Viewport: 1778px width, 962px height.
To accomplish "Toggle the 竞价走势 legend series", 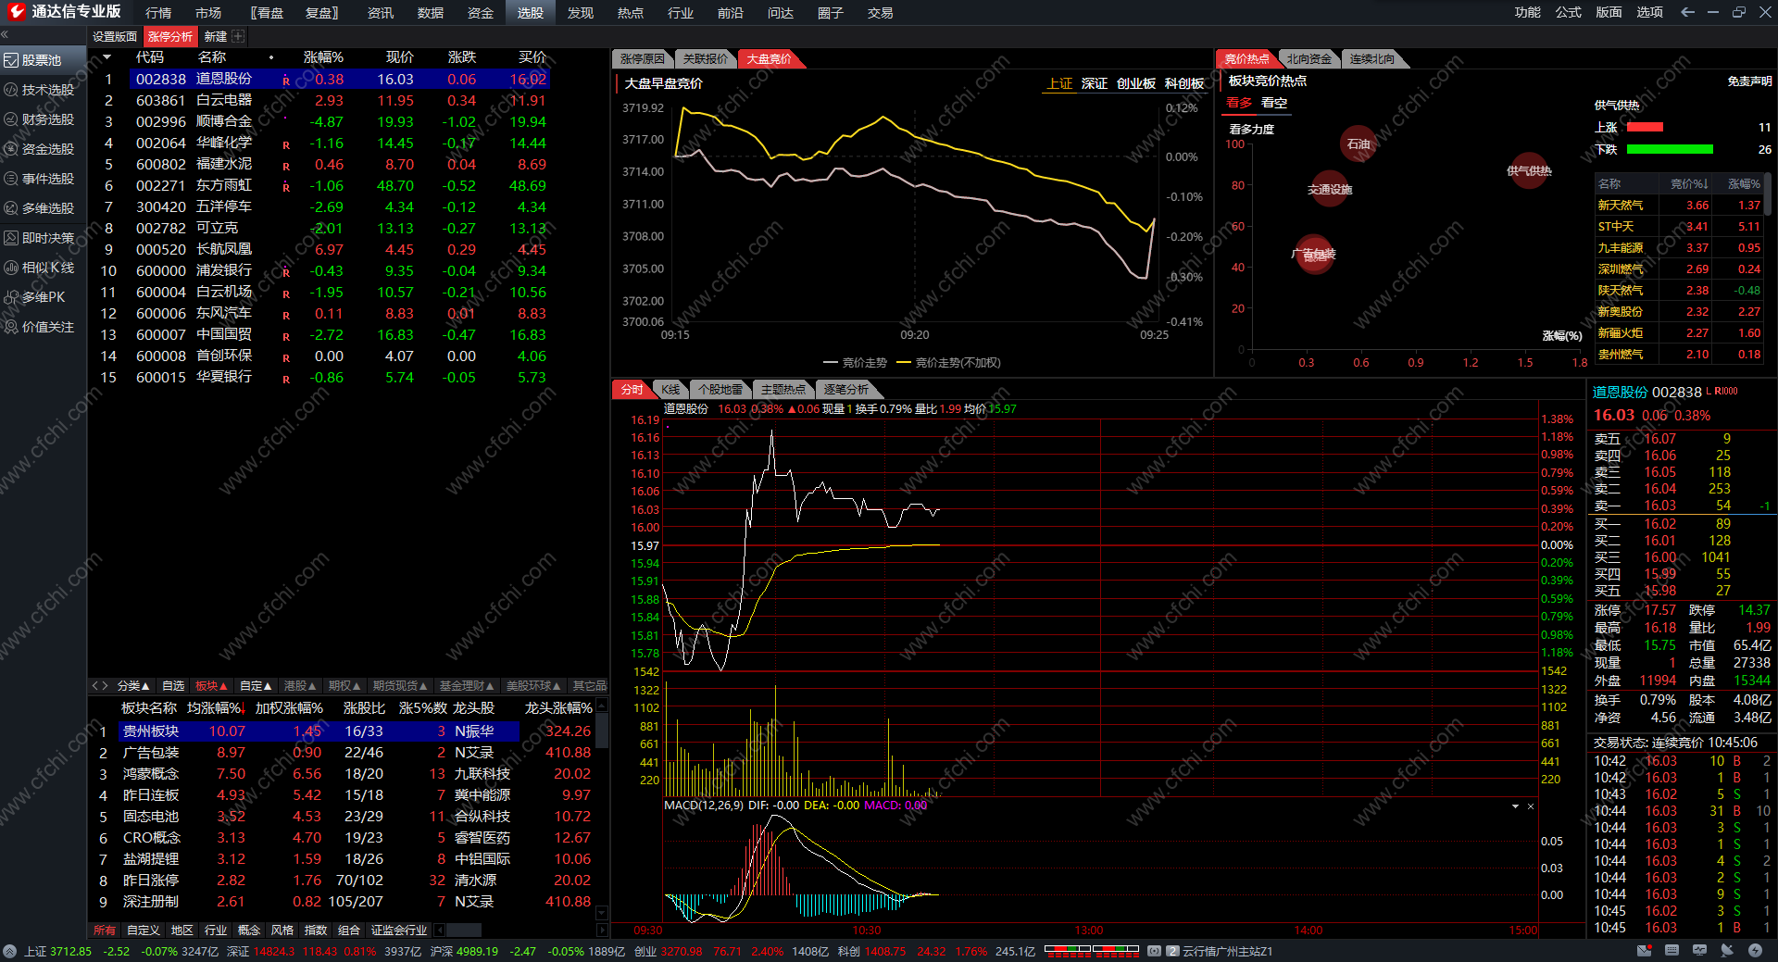I will (855, 363).
